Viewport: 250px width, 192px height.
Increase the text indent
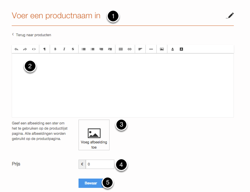click(x=110, y=49)
